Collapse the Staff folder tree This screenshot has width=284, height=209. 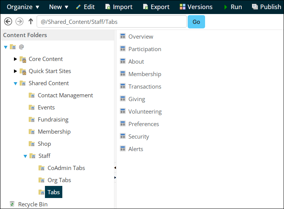25,156
